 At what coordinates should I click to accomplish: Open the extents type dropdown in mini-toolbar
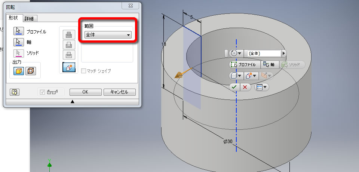[236, 53]
